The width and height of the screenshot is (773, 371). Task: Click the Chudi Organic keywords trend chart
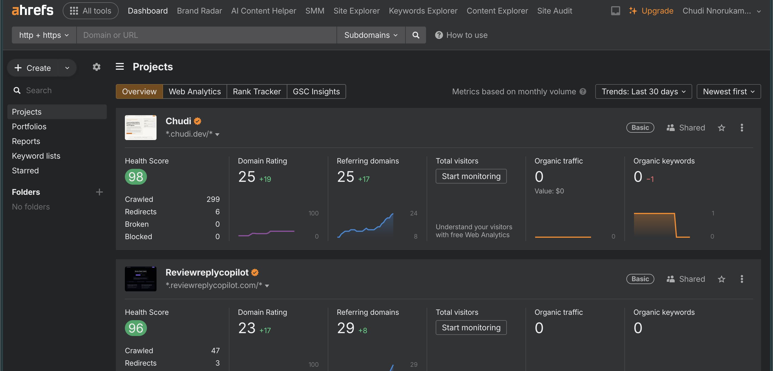click(x=662, y=225)
